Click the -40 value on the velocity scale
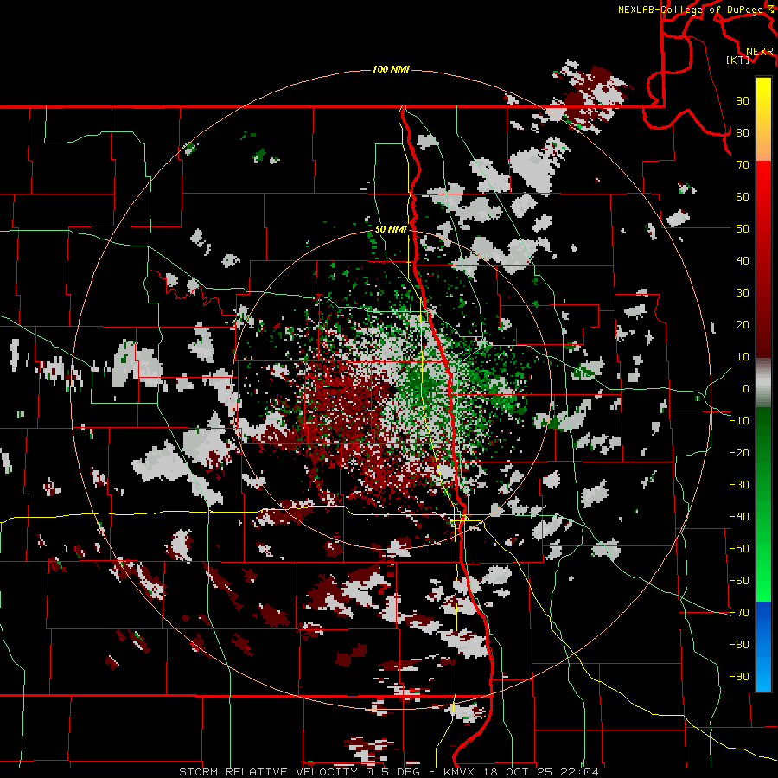The image size is (778, 778). click(x=739, y=517)
